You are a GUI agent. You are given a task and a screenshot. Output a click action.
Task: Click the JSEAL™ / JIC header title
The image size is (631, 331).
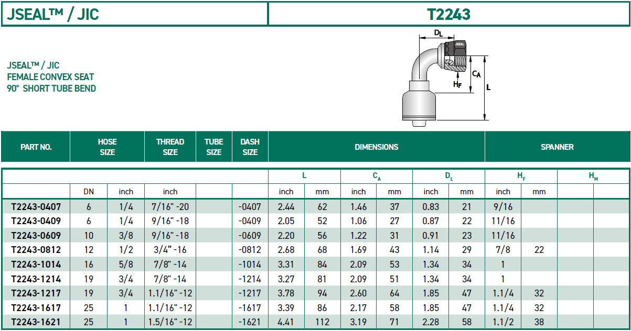click(x=53, y=14)
